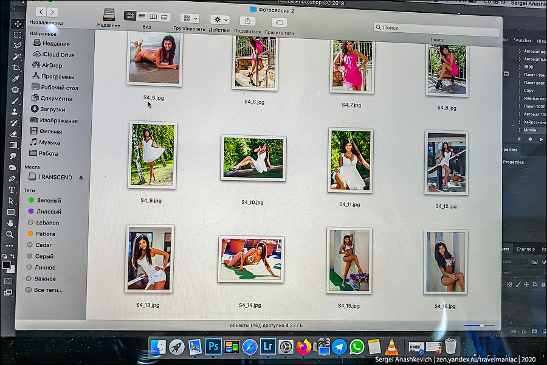Screen dimensions: 547x365
Task: Expand the Хайрез-мин action set
Action: (520, 122)
